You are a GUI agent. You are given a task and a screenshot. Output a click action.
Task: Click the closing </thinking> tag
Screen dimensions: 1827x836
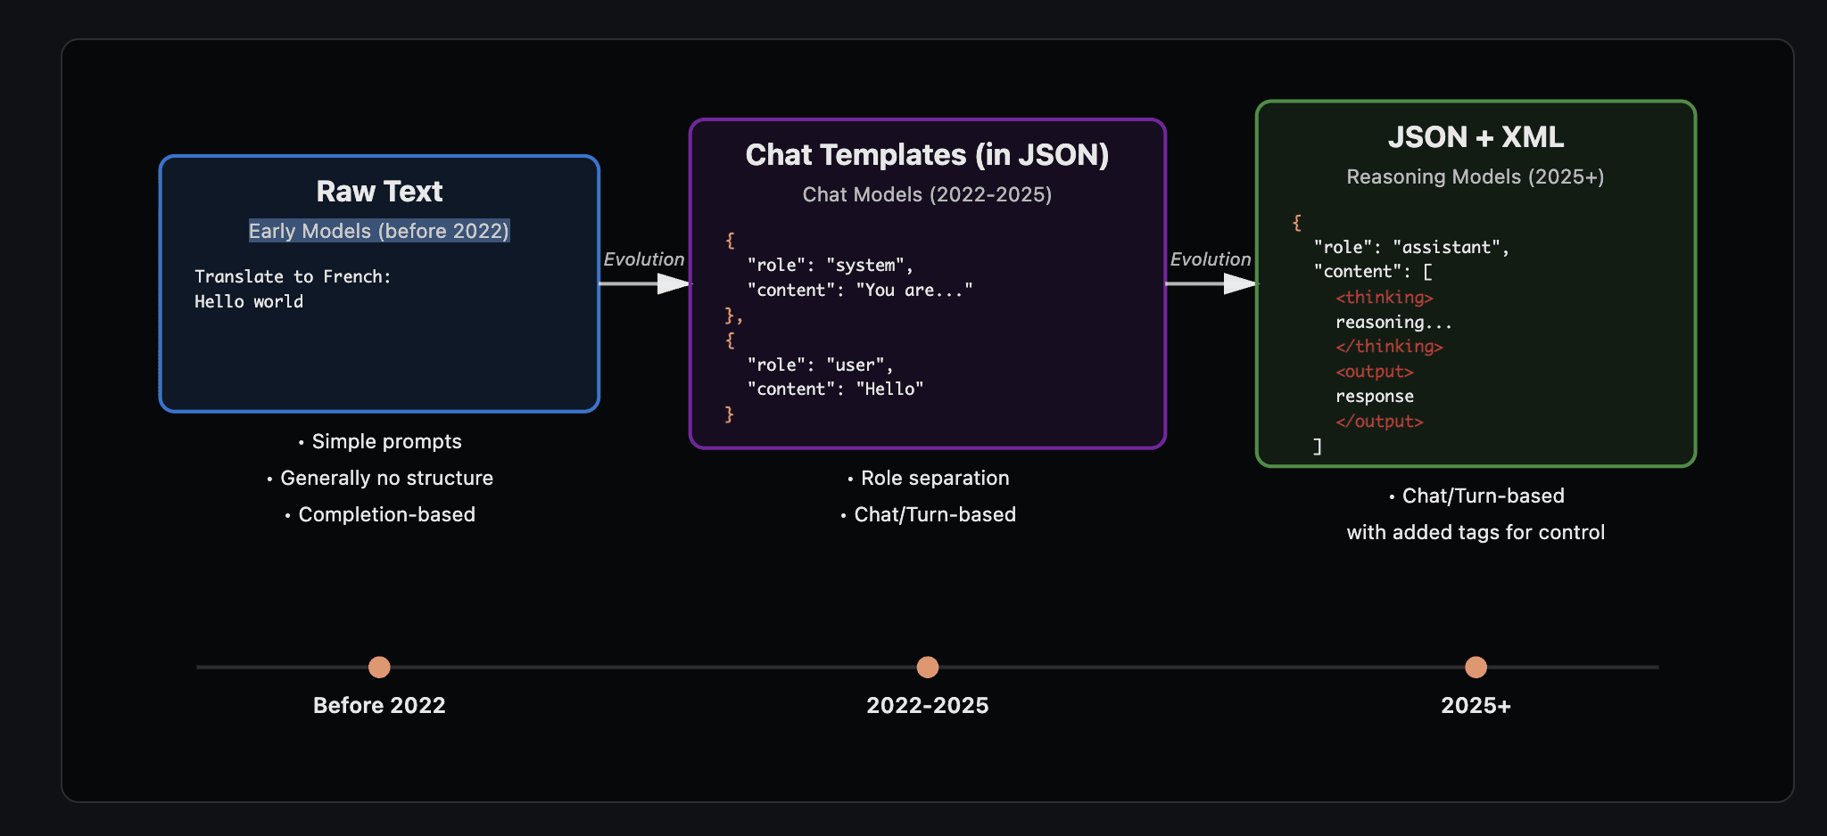pyautogui.click(x=1388, y=347)
